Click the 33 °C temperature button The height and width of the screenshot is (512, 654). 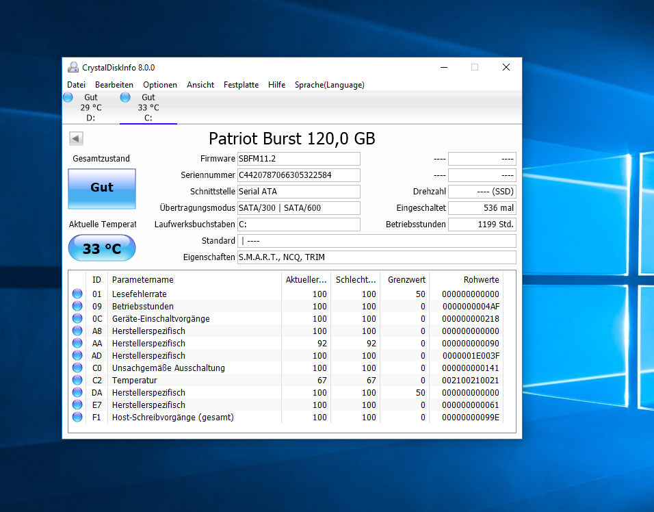pyautogui.click(x=102, y=248)
